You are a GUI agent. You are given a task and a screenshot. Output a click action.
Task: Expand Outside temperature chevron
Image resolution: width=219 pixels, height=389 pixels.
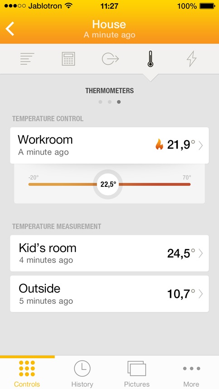click(x=201, y=294)
